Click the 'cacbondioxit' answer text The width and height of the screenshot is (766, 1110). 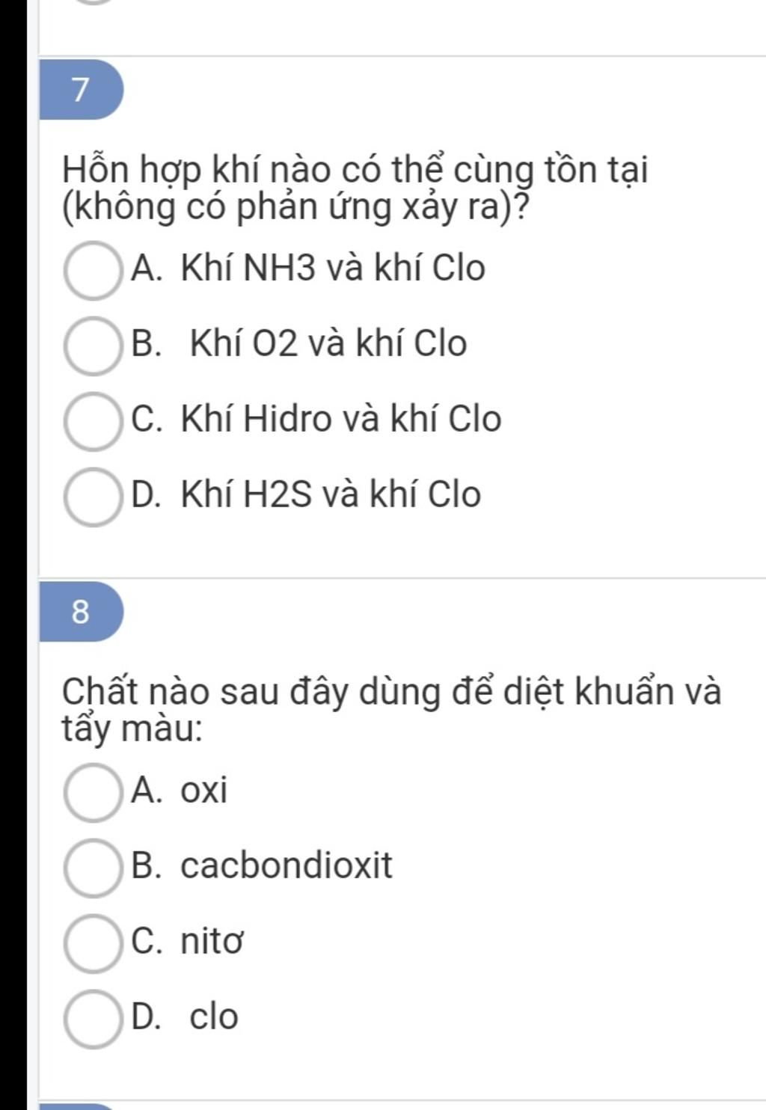coord(287,865)
